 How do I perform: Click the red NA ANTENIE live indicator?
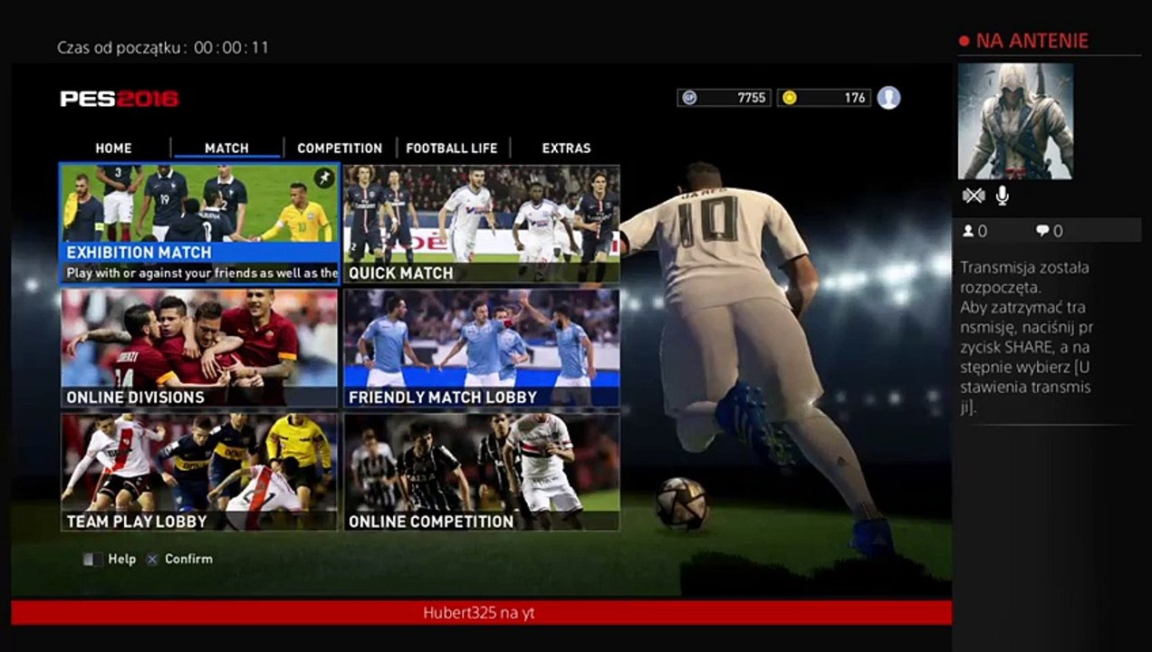click(x=1023, y=41)
